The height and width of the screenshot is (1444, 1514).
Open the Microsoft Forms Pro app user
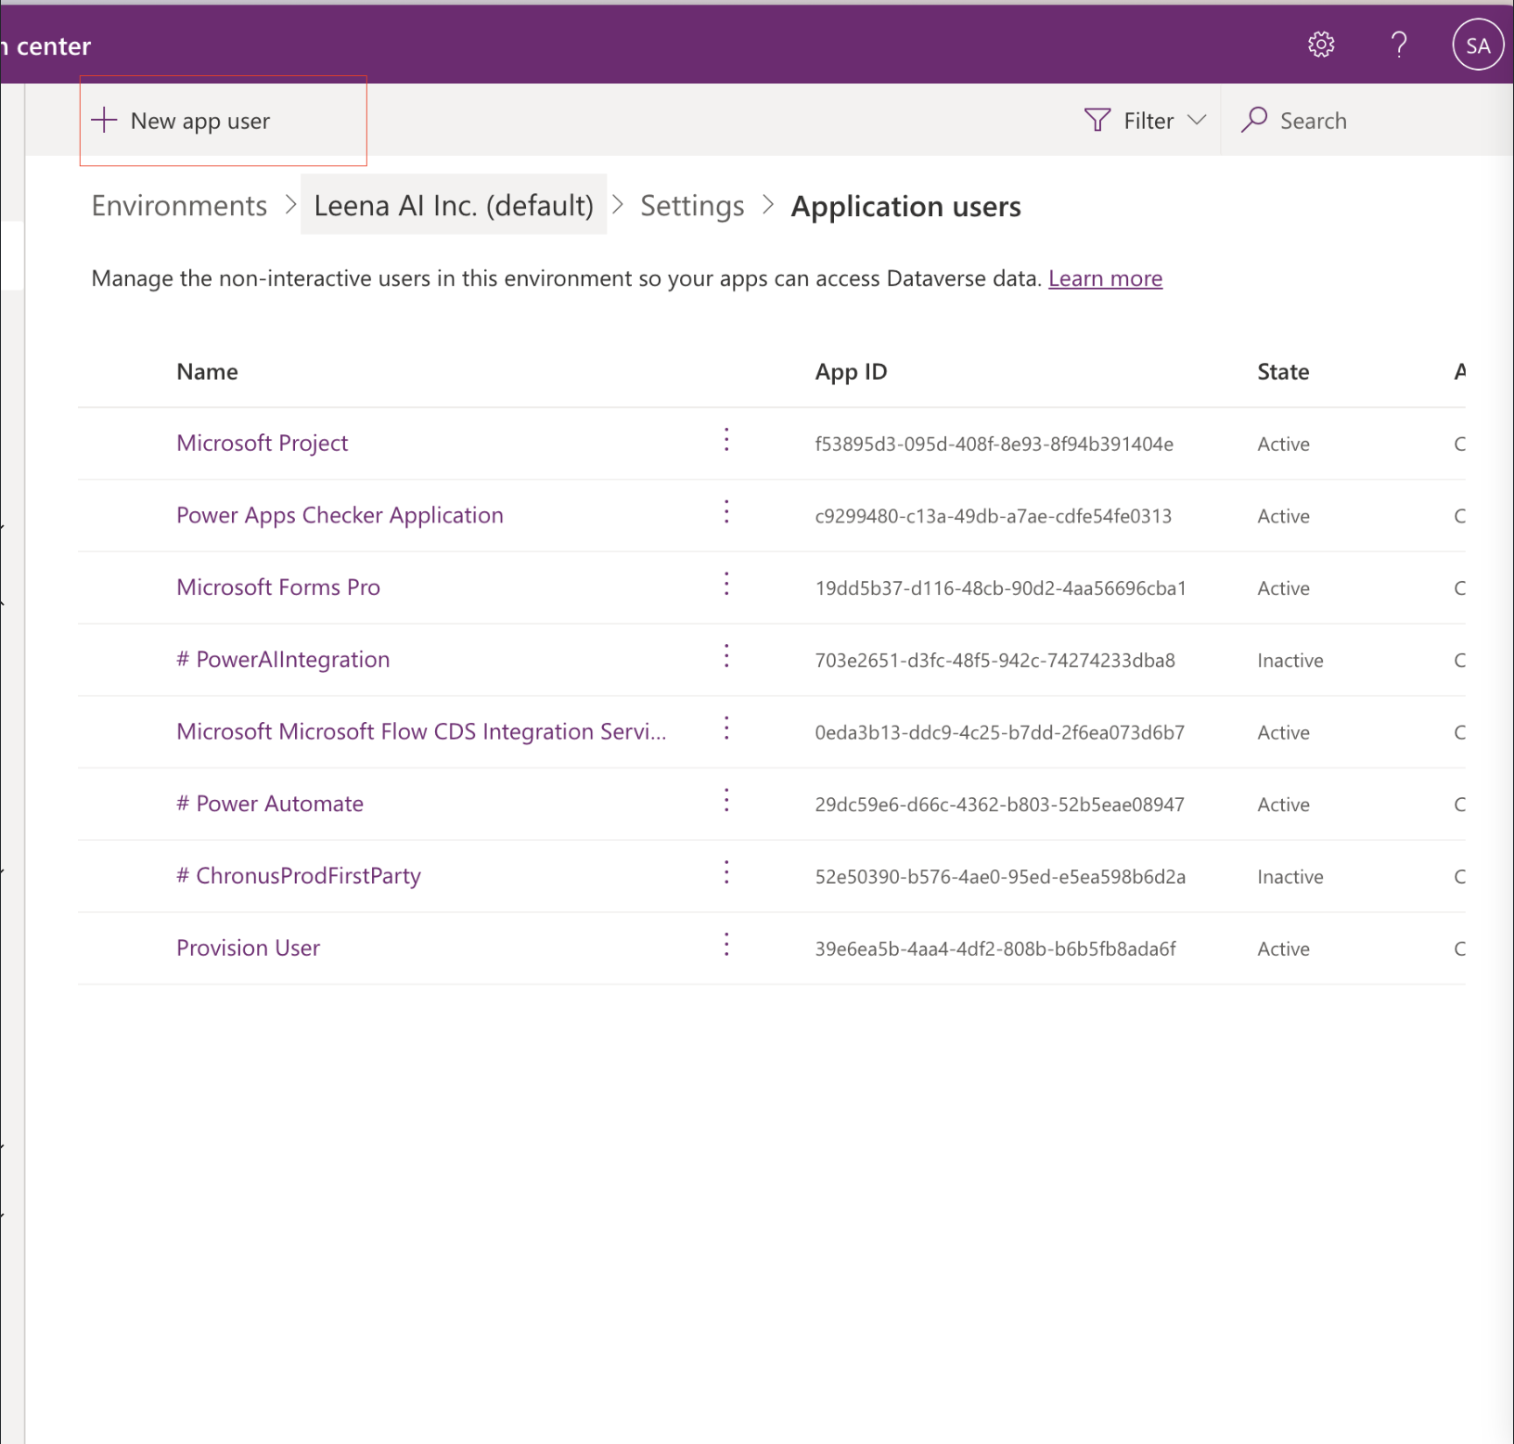point(278,587)
